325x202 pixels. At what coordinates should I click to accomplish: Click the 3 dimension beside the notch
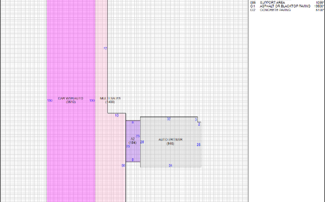point(196,120)
